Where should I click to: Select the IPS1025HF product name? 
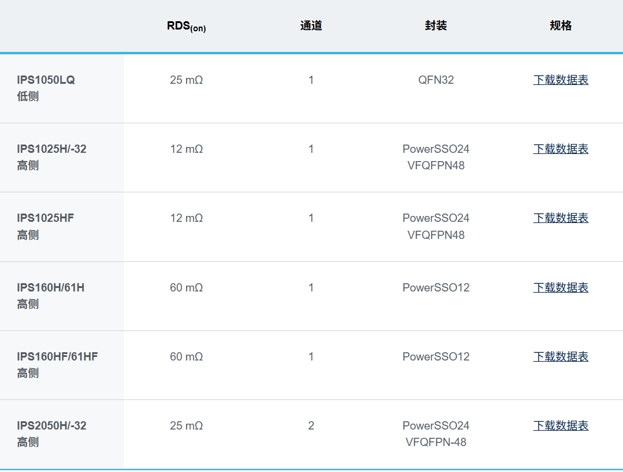[x=45, y=218]
